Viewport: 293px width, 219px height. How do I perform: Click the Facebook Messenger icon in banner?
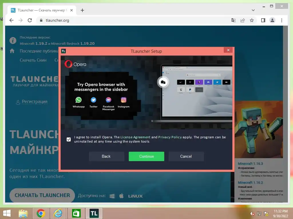pos(108,100)
